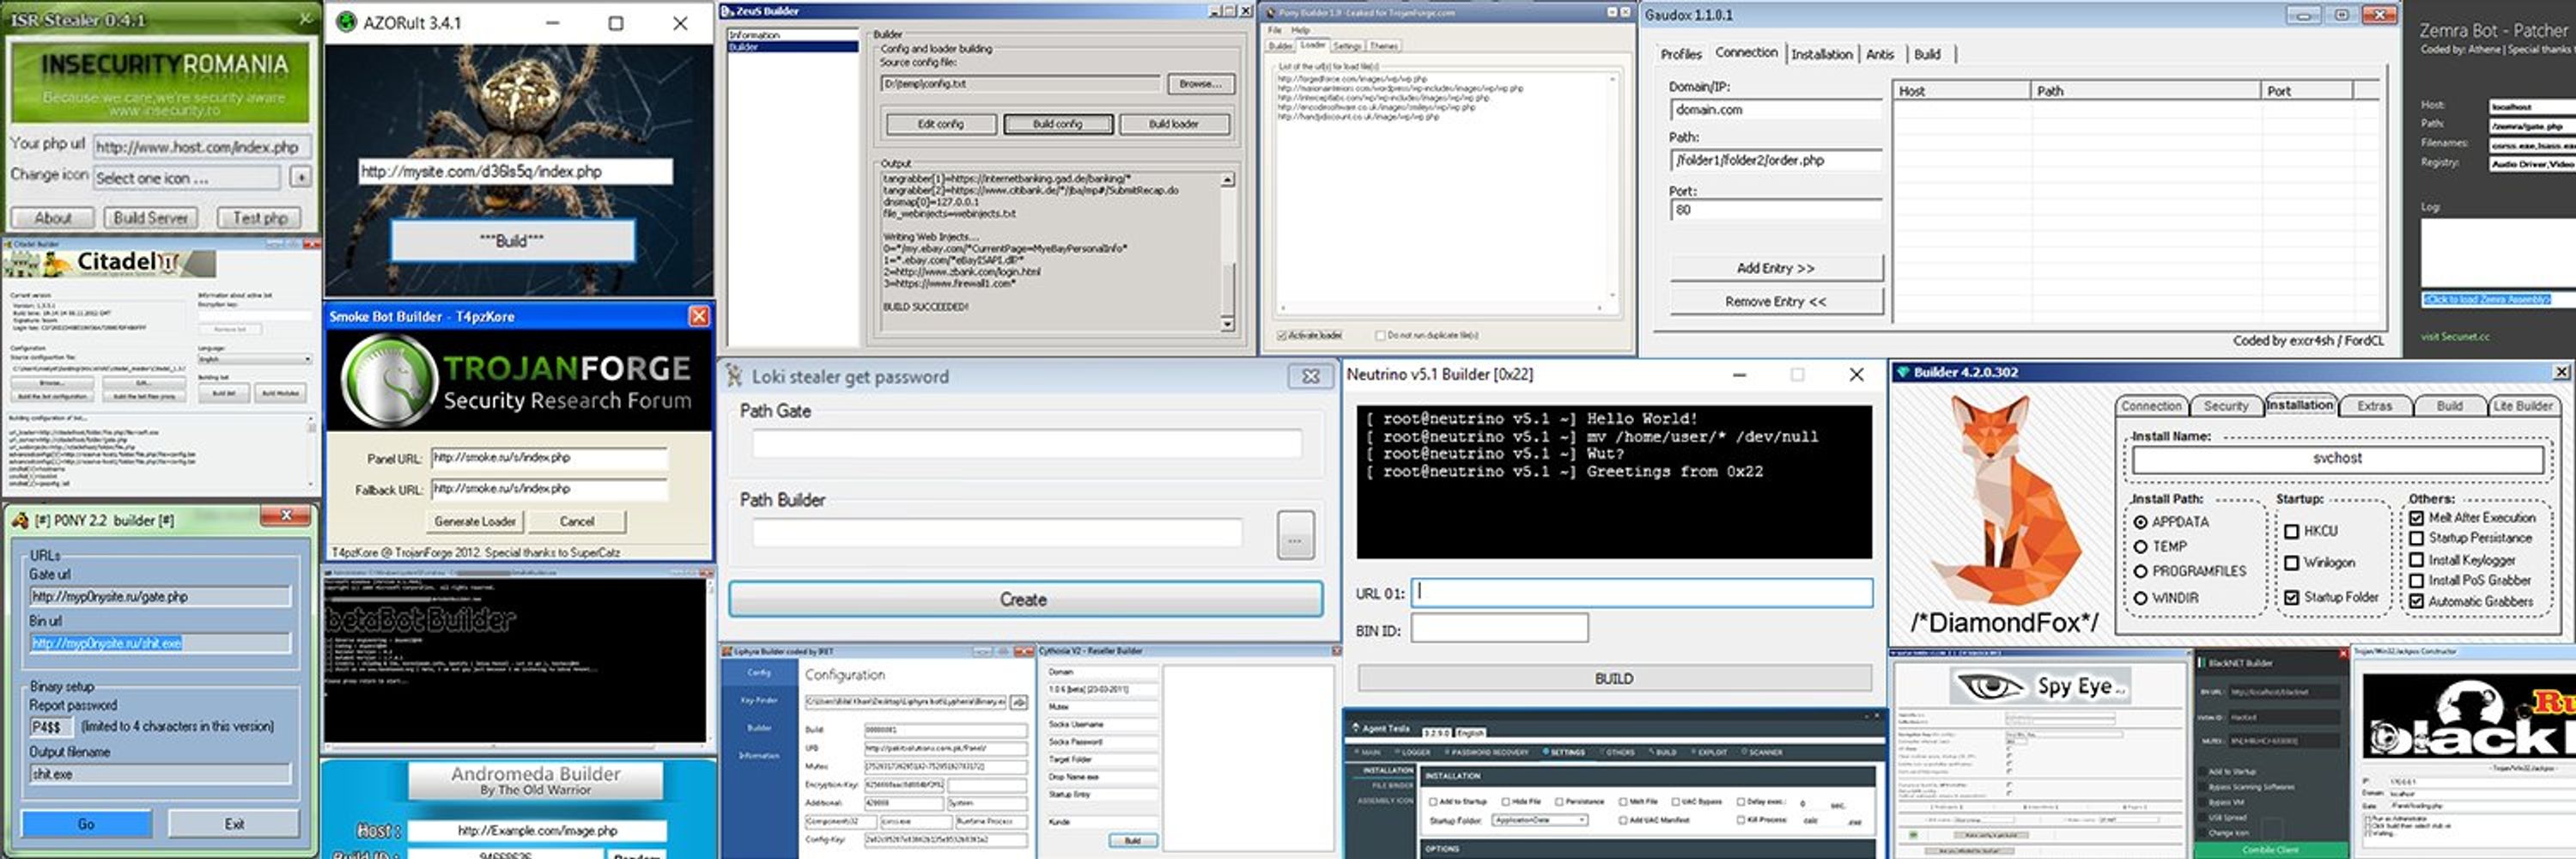Click the browse ellipsis button beside Path Builder
Screen dimensions: 2576x859
(x=1295, y=535)
